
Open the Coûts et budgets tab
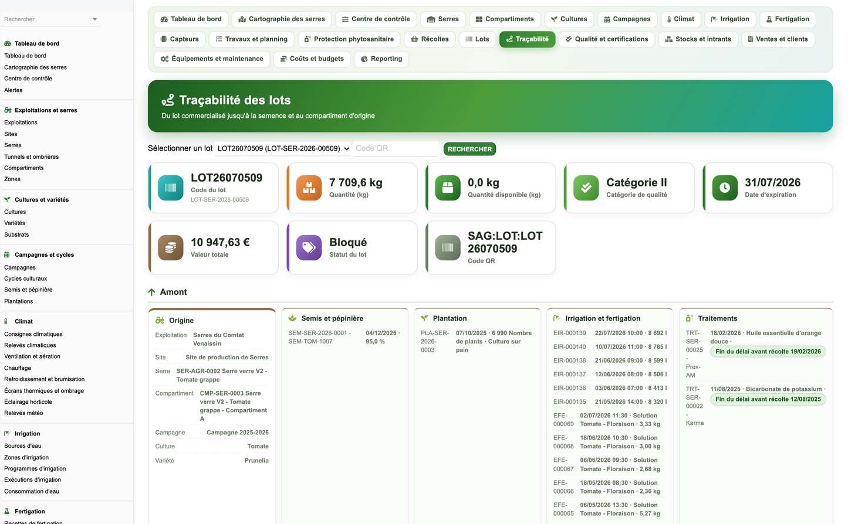[312, 59]
